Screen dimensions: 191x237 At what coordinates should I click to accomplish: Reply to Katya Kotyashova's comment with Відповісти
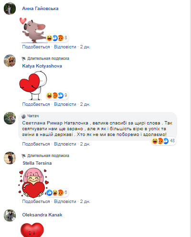(x=65, y=104)
